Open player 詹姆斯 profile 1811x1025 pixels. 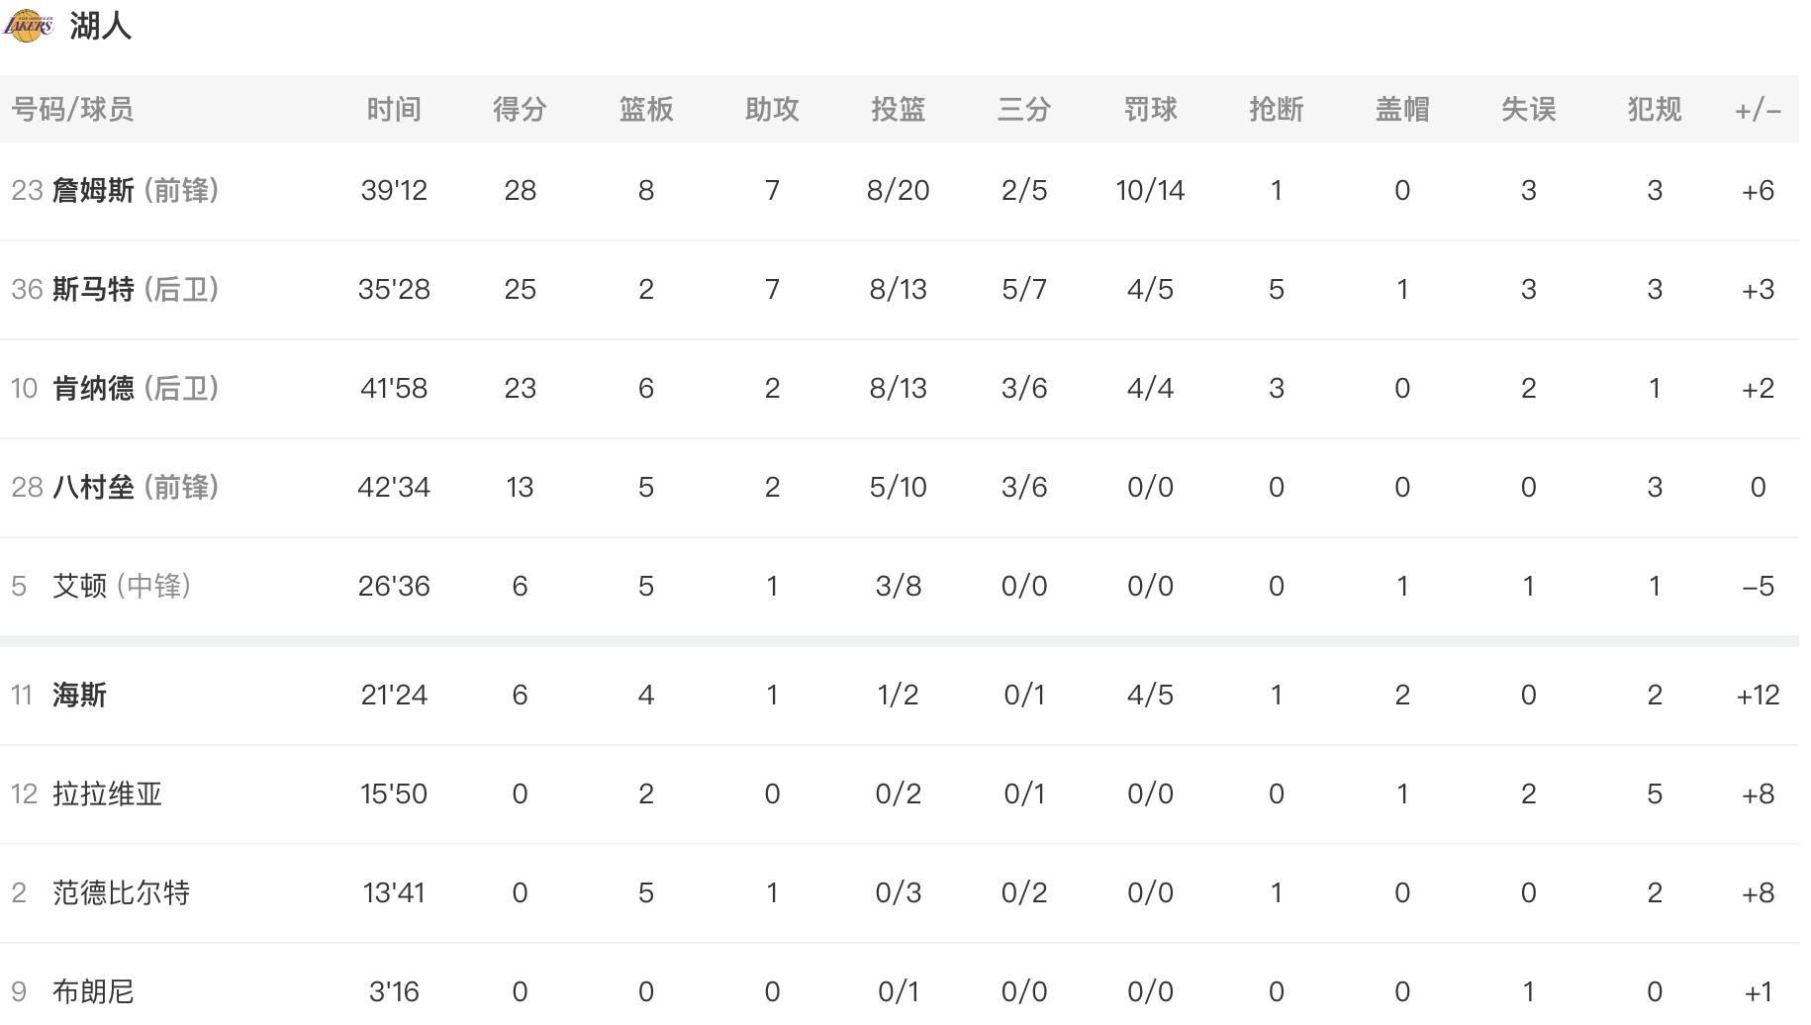click(x=93, y=190)
